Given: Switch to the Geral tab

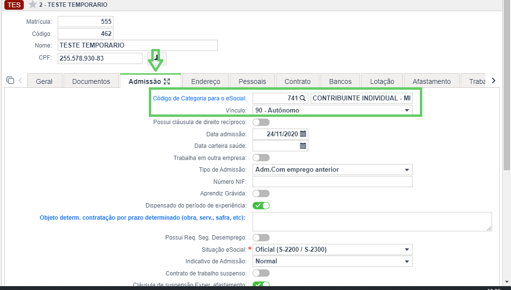Looking at the screenshot, I should (x=44, y=81).
